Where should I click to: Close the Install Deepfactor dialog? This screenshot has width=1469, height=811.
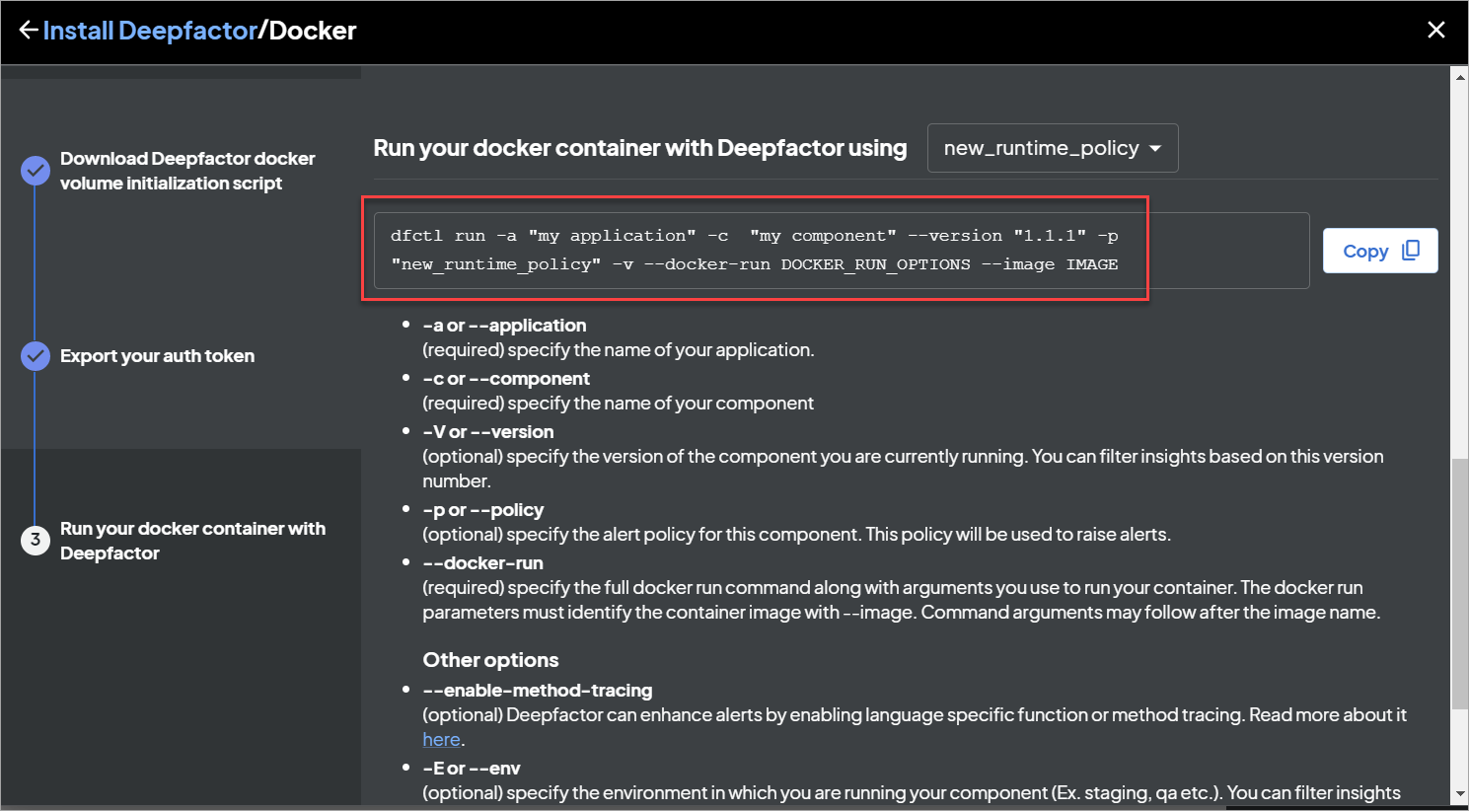pos(1436,31)
